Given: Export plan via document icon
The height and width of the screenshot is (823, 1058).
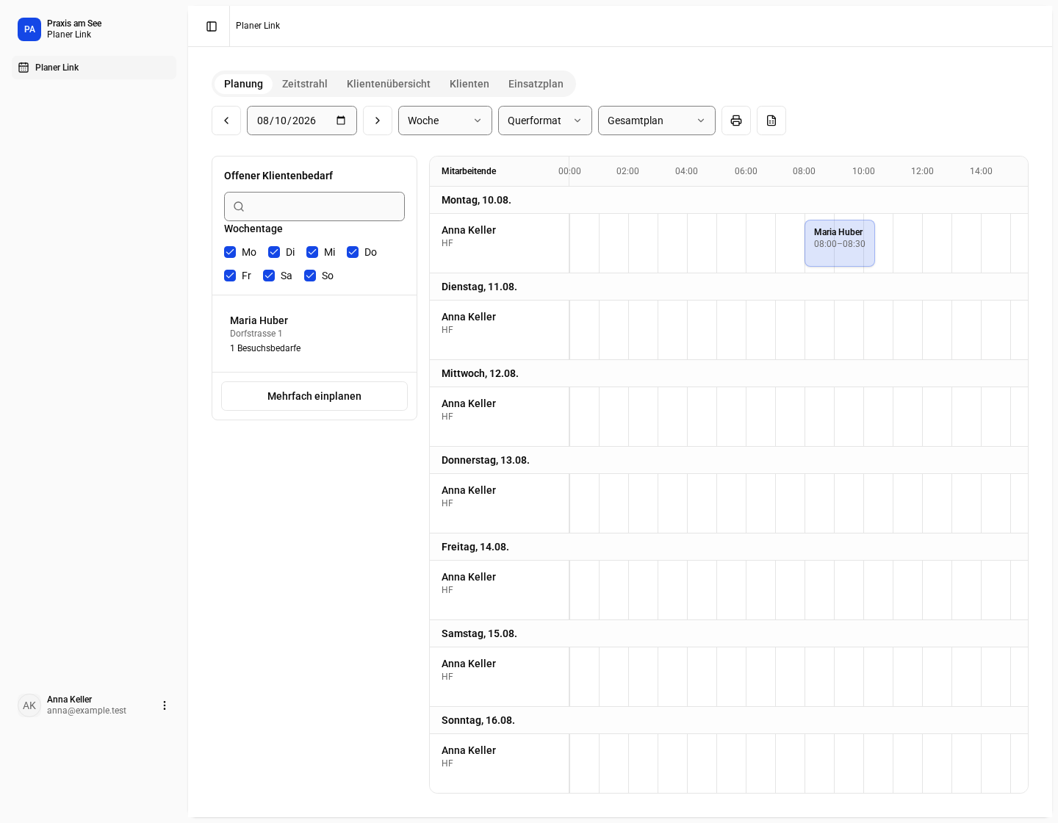Looking at the screenshot, I should tap(771, 121).
